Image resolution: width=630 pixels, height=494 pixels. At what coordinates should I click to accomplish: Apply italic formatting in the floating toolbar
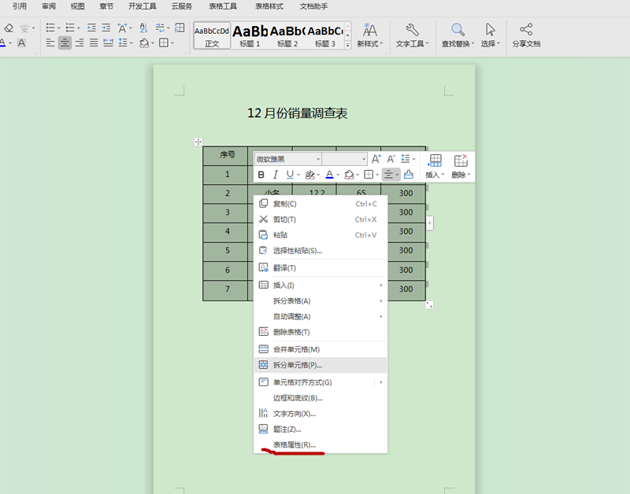click(x=276, y=175)
